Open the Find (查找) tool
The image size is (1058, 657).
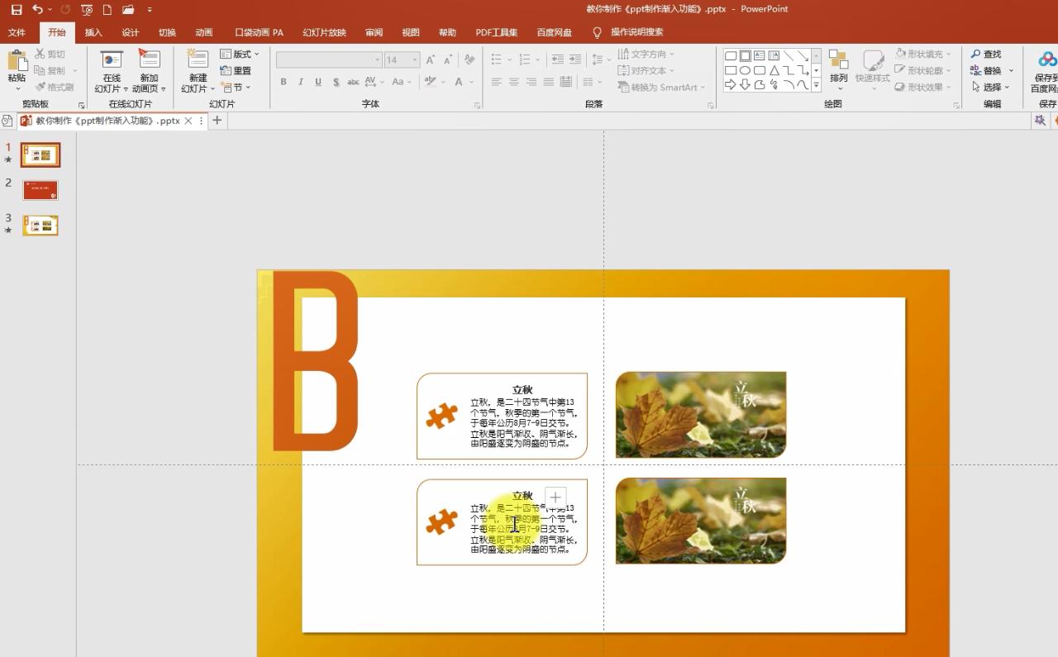point(986,54)
